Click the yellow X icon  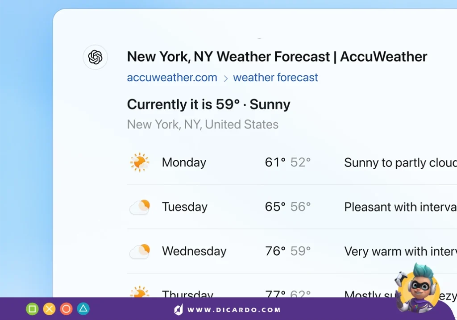point(49,309)
